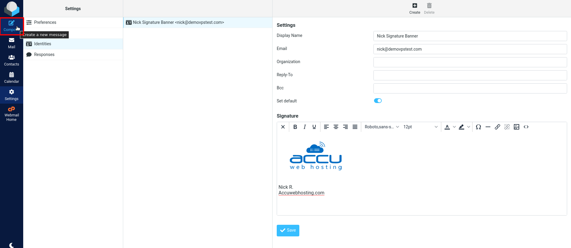
Task: Click the Nick R. signature line
Action: tap(286, 187)
